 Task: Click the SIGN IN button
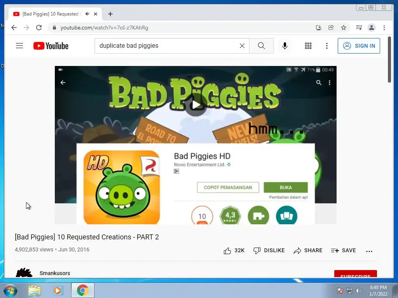[x=359, y=46]
